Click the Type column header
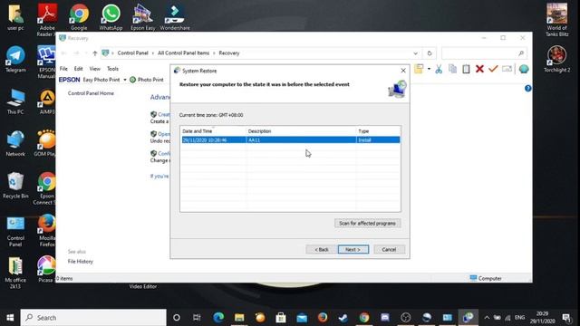Image resolution: width=580 pixels, height=326 pixels. pyautogui.click(x=378, y=131)
